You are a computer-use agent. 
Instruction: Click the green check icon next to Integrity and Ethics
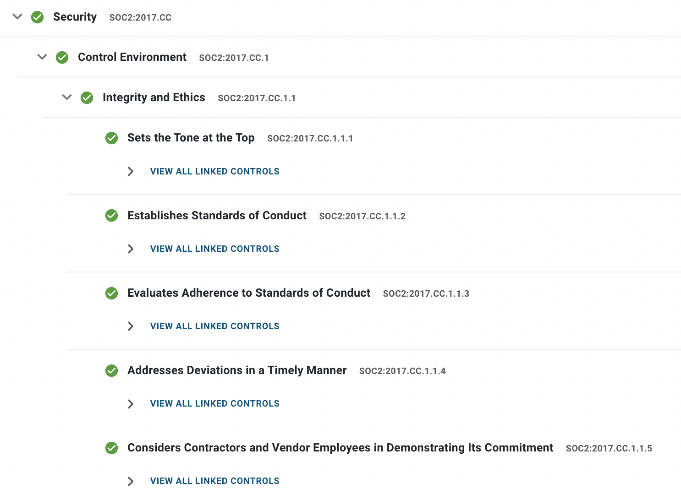87,98
